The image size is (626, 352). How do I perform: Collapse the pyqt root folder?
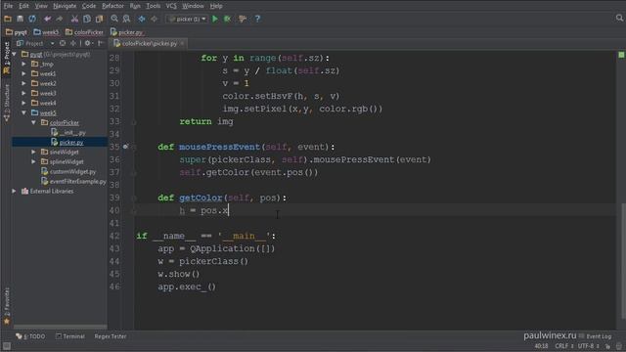pyautogui.click(x=15, y=54)
